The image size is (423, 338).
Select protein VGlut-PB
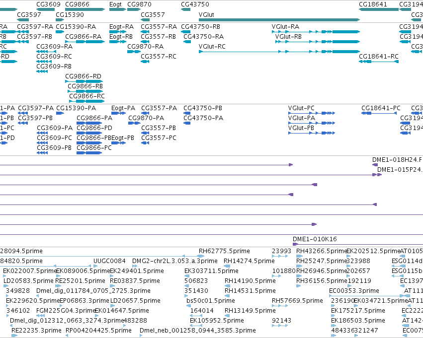(x=312, y=133)
